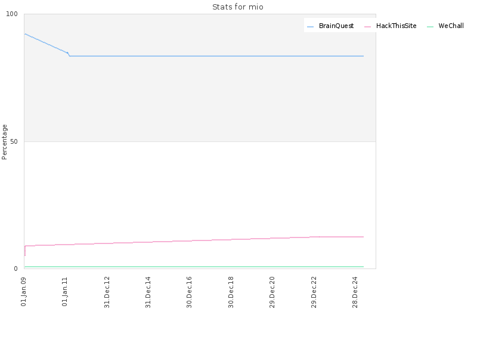Select the 30.Dec.18 axis date label
Image resolution: width=477 pixels, height=358 pixels.
231,292
